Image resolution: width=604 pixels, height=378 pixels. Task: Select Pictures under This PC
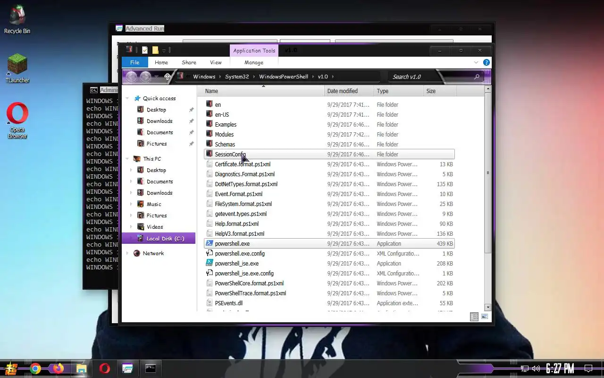157,215
